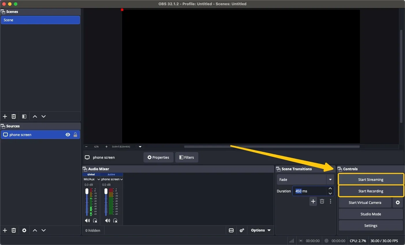
Task: Add a new source with the plus icon
Action: tap(5, 230)
